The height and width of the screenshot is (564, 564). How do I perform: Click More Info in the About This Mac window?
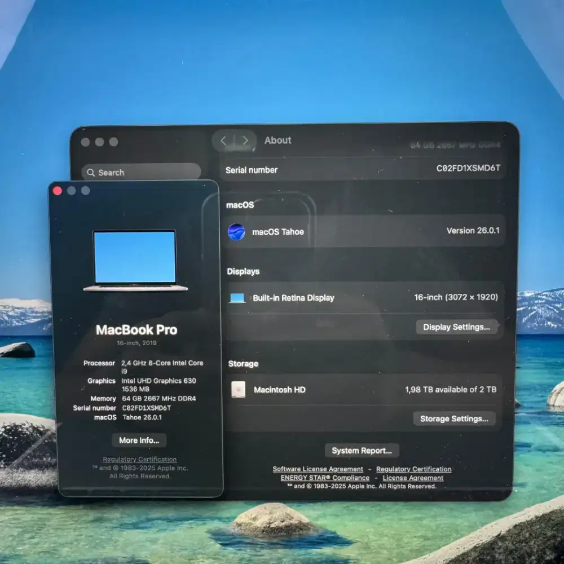click(x=139, y=440)
